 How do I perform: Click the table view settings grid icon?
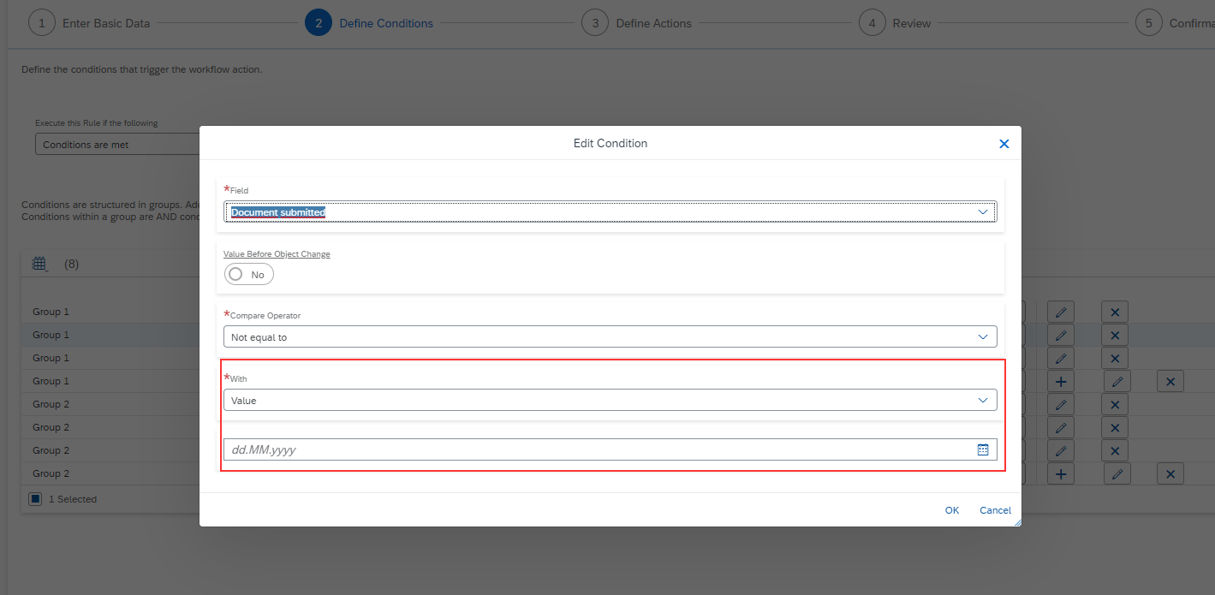(39, 264)
